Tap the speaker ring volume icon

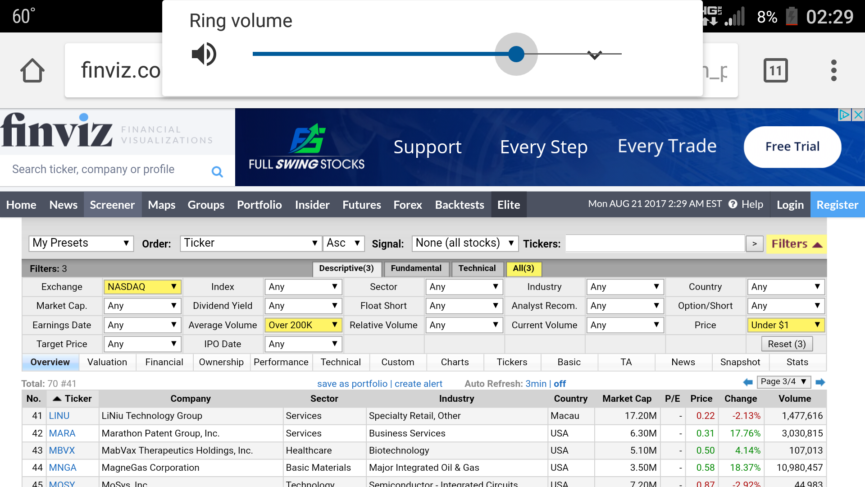pos(204,54)
